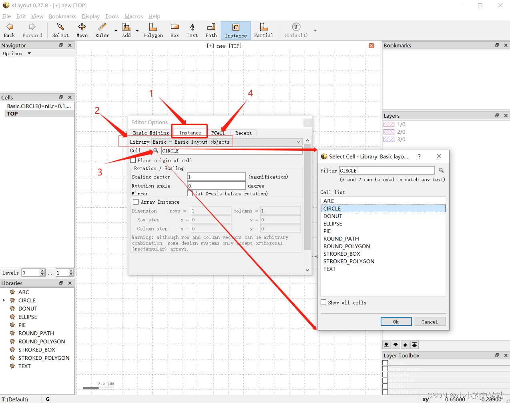
Task: Move selected layer down one step
Action: [x=396, y=345]
